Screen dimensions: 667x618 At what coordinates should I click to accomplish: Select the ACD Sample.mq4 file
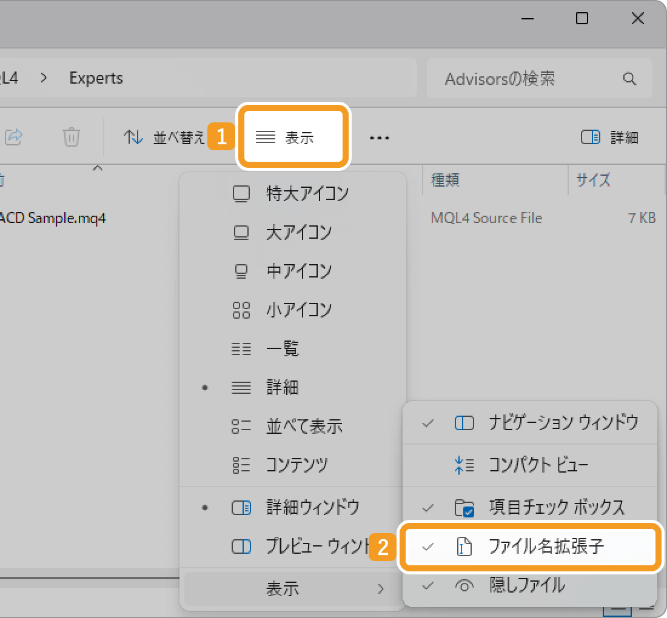coord(52,218)
